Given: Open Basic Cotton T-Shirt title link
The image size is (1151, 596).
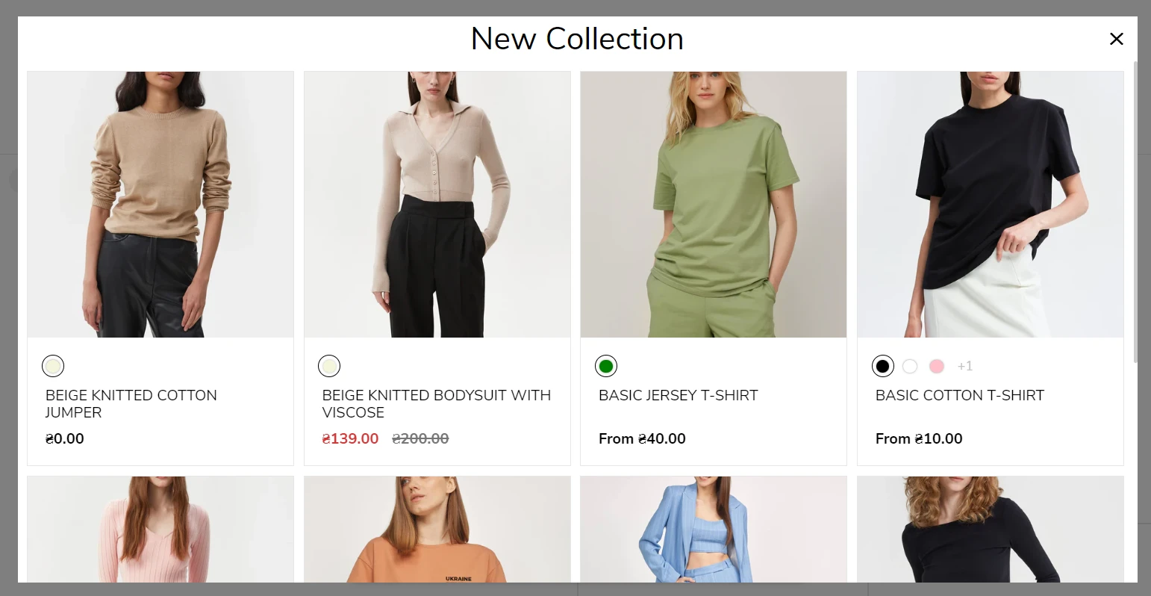Looking at the screenshot, I should [959, 395].
